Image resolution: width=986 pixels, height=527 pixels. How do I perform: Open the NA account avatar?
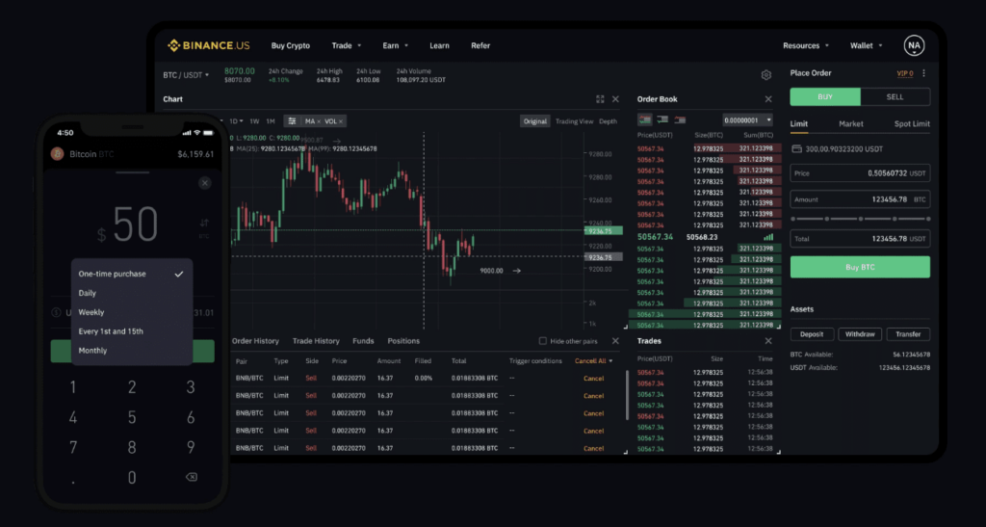(x=914, y=45)
